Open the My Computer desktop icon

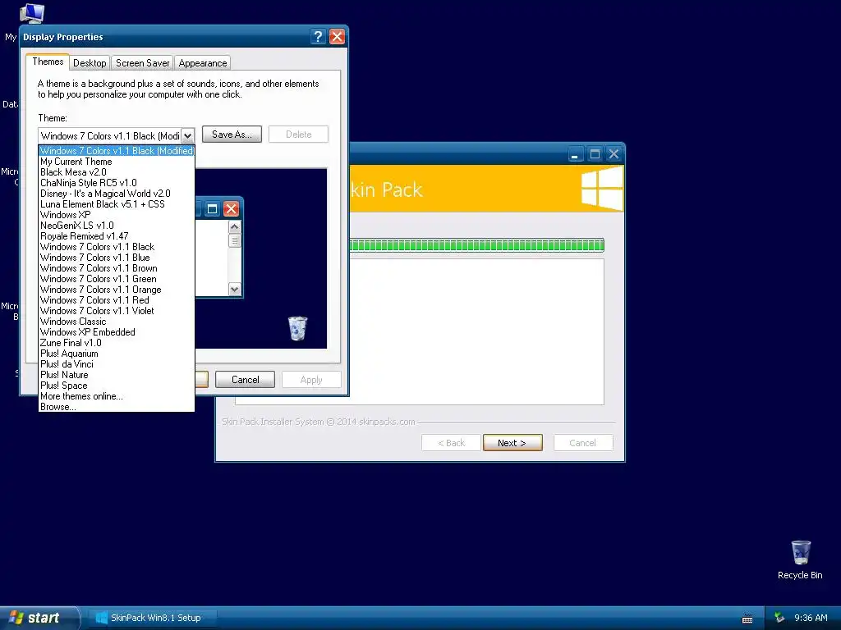pyautogui.click(x=32, y=13)
